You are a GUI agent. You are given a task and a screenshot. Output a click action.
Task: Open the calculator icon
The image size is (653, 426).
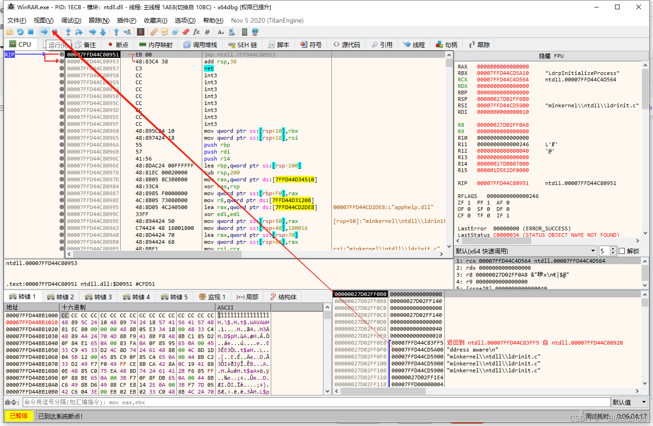244,32
